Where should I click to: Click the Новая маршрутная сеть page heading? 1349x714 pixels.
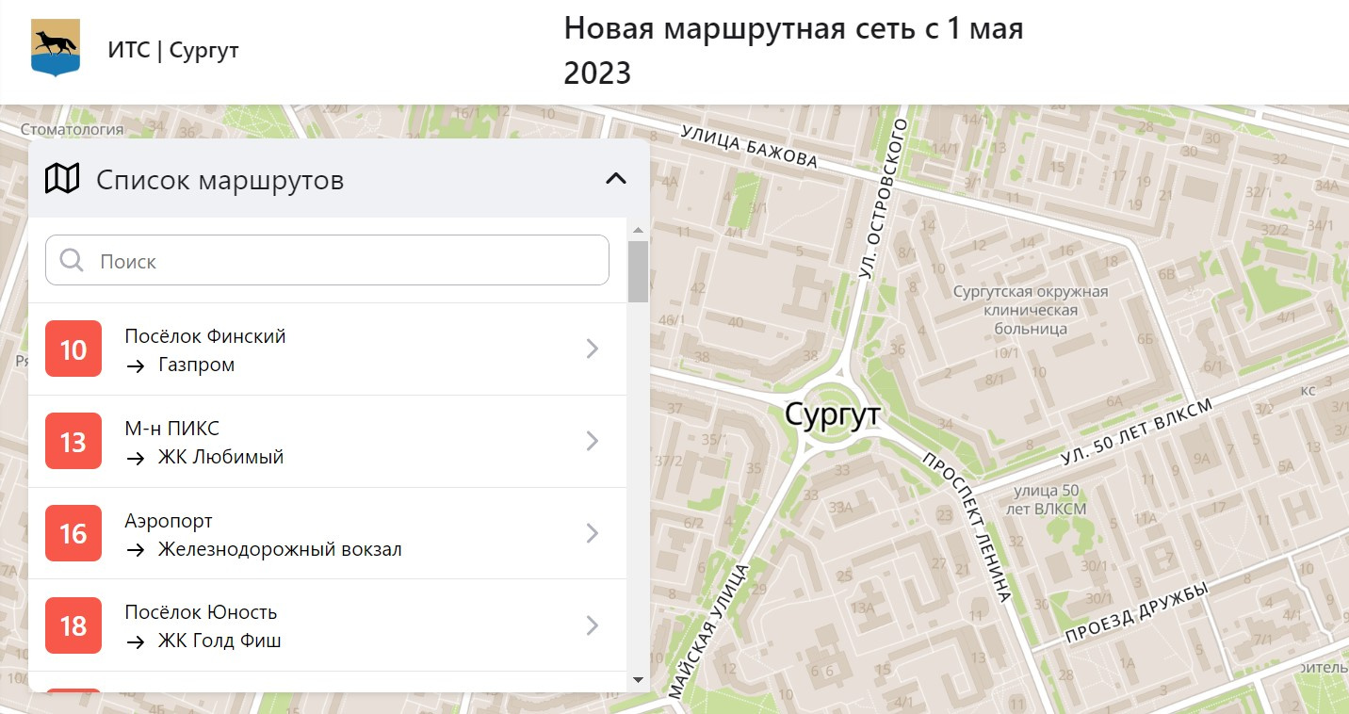pos(793,50)
